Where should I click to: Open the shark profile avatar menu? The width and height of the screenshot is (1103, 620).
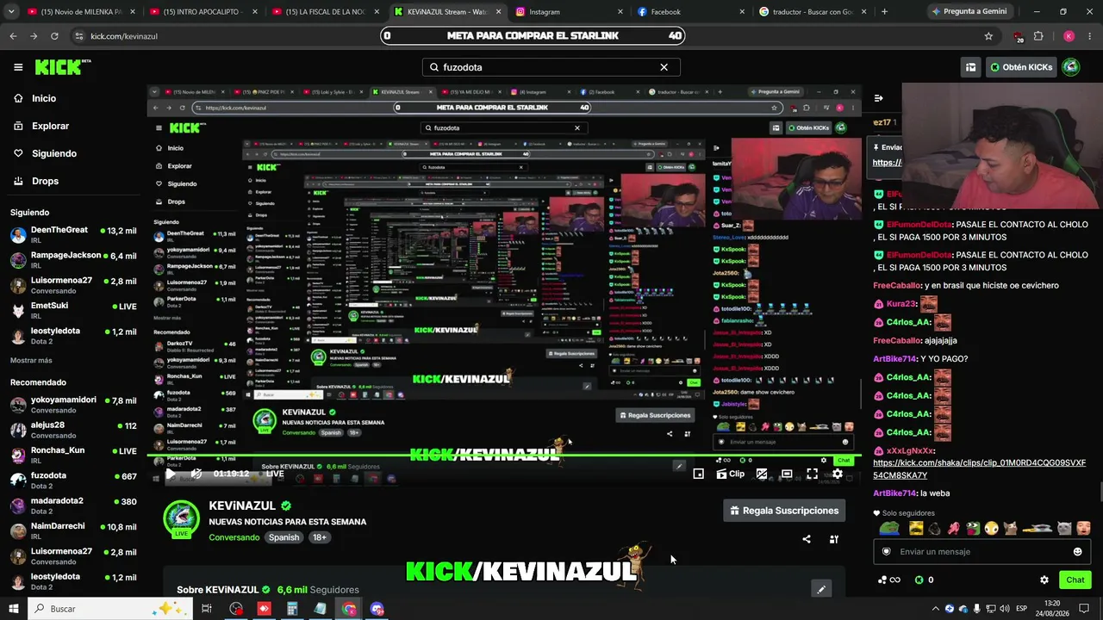(1071, 67)
